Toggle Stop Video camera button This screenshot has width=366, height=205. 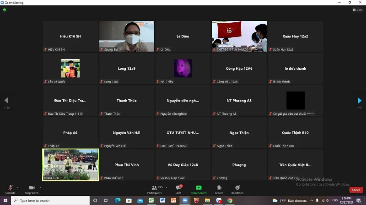tap(32, 190)
